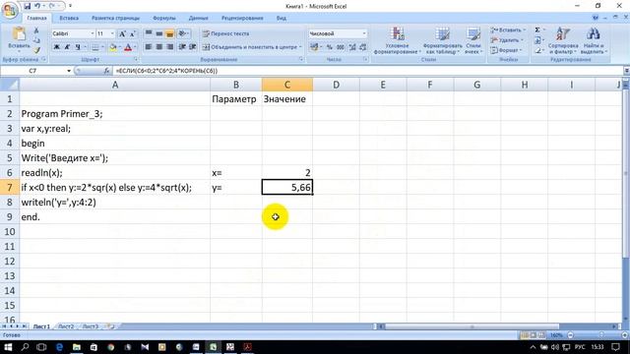Switch to the Данные tab
The height and width of the screenshot is (354, 630).
click(x=198, y=18)
